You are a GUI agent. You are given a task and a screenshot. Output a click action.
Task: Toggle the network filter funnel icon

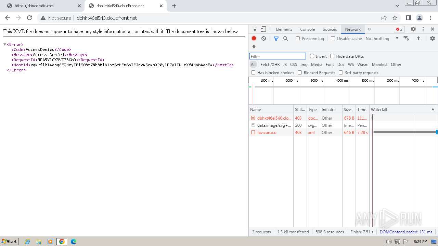click(x=276, y=39)
